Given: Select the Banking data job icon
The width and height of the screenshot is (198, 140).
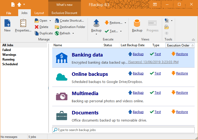Looking at the screenshot, I should coord(62,58).
